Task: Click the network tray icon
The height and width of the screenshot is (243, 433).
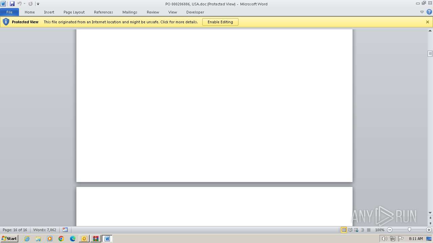Action: (x=393, y=239)
